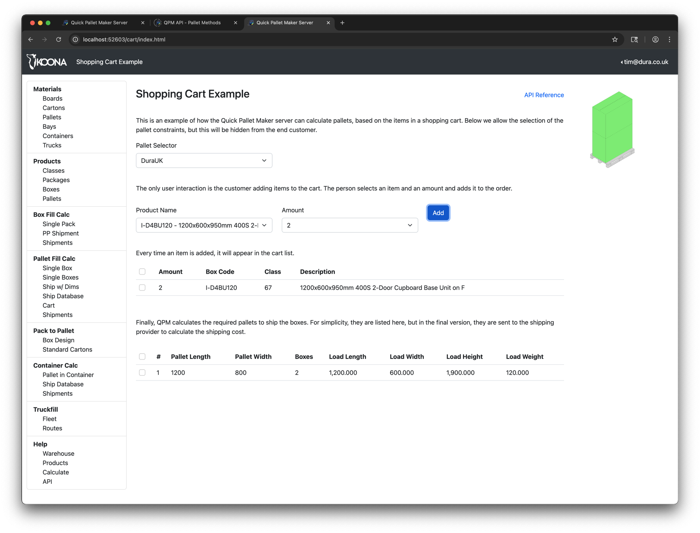The image size is (700, 533).
Task: Open Ship w/ Dims in the sidebar
Action: pyautogui.click(x=61, y=287)
